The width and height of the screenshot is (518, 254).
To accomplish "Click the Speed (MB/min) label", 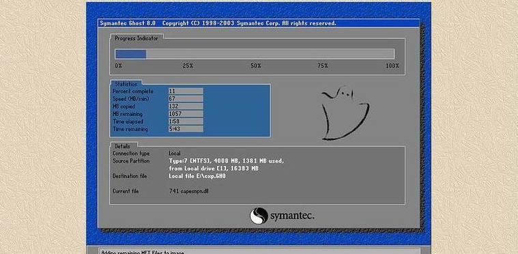I will 130,99.
